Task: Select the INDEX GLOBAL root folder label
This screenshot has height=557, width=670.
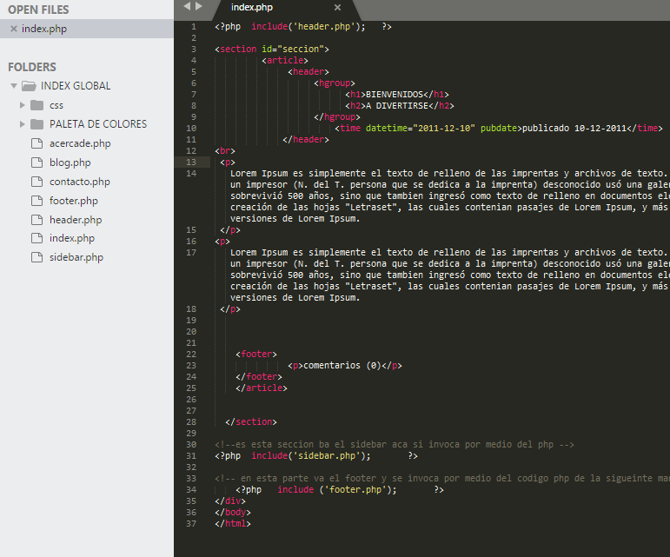Action: (x=76, y=86)
